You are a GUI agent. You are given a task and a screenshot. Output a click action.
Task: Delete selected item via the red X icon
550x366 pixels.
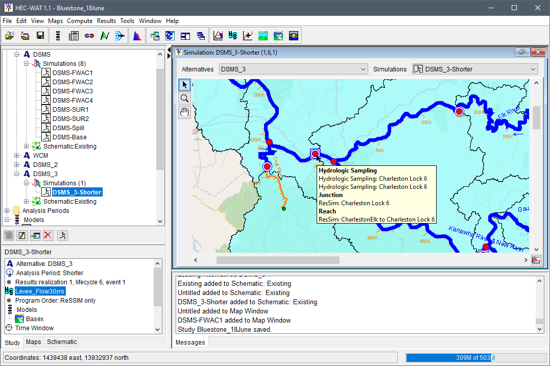click(x=48, y=235)
